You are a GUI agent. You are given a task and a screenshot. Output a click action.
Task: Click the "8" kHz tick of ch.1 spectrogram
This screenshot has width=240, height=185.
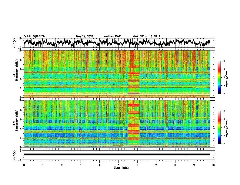click(x=21, y=60)
